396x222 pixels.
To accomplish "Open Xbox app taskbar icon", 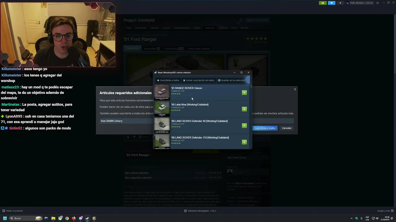I will [60, 218].
